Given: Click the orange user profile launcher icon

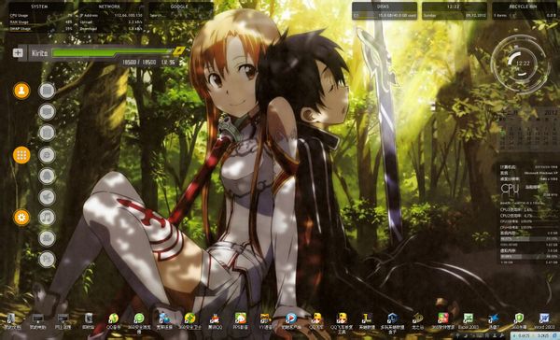Looking at the screenshot, I should tap(21, 91).
